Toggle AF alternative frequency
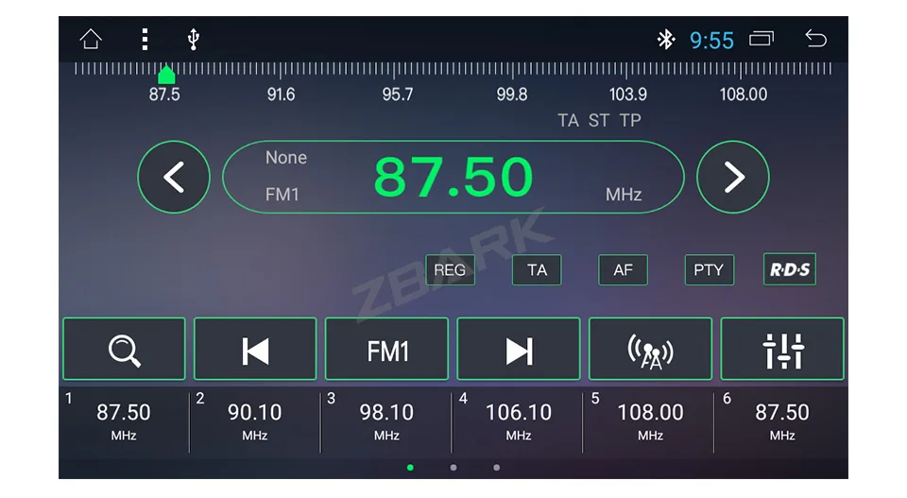 pyautogui.click(x=623, y=269)
